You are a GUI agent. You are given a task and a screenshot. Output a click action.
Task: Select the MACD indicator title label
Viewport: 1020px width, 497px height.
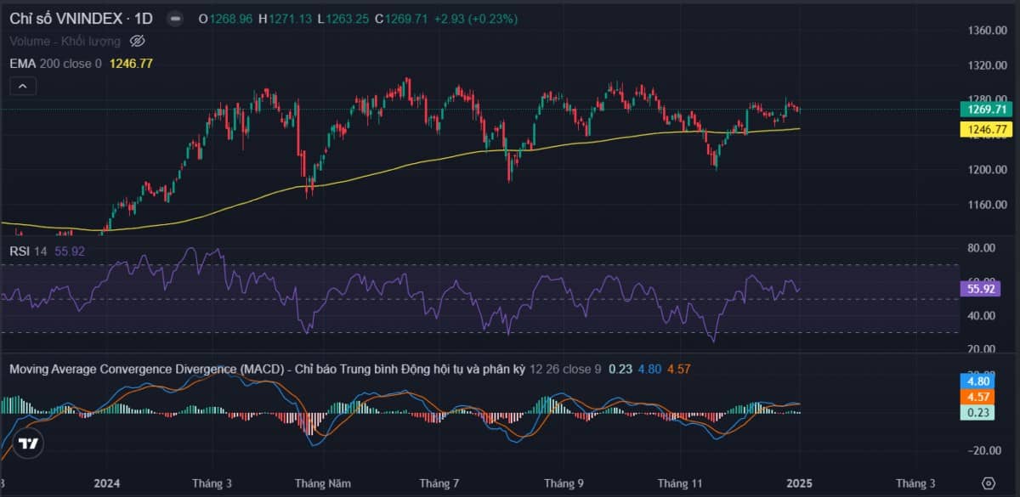[267, 370]
